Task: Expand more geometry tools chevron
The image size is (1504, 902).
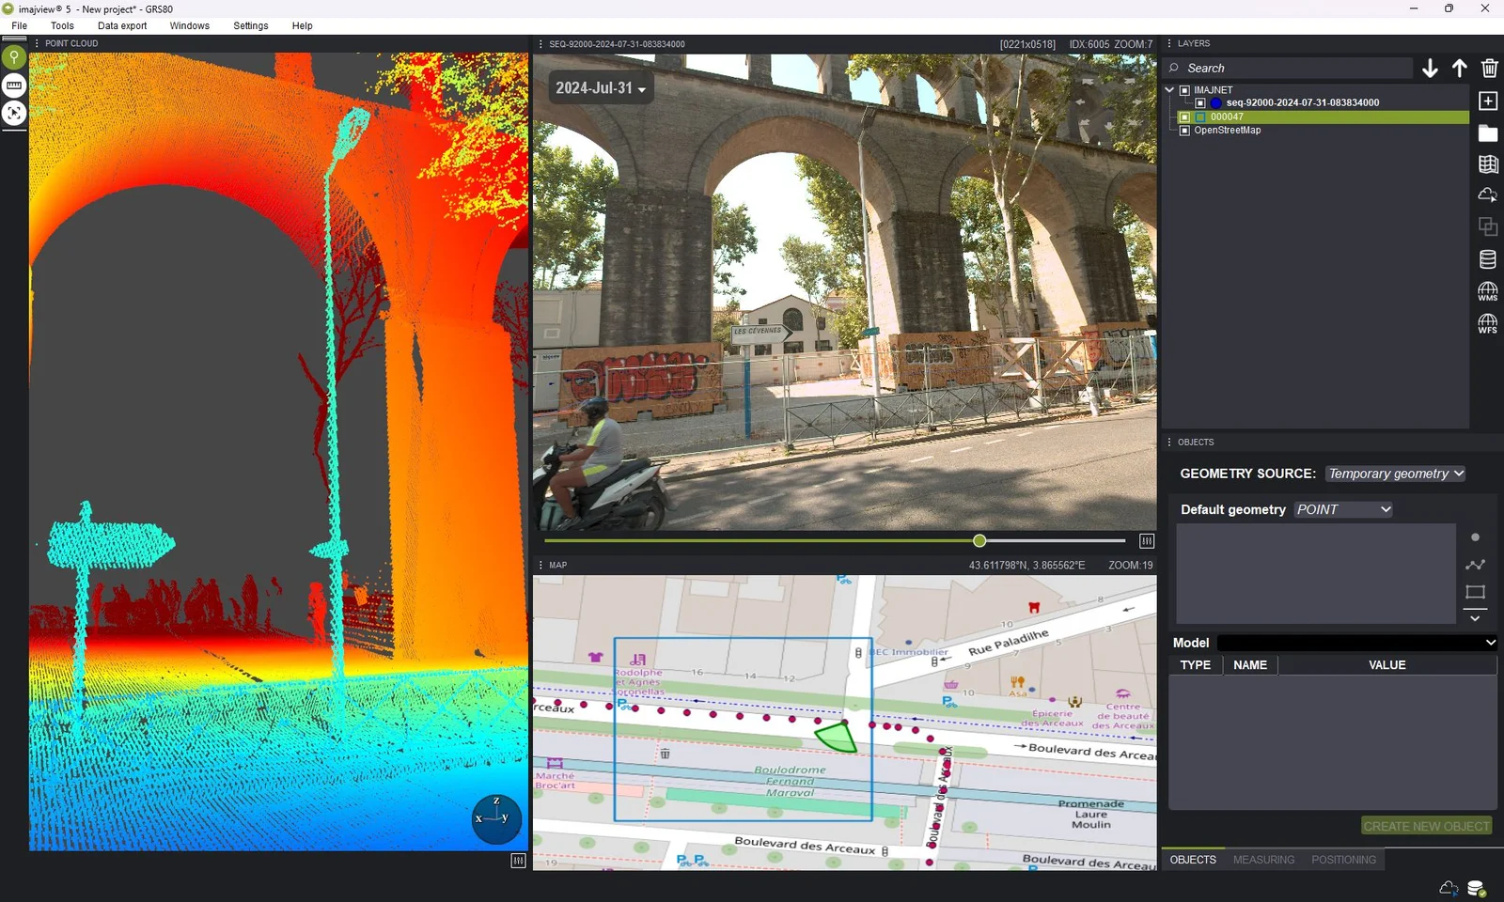Action: [1475, 618]
